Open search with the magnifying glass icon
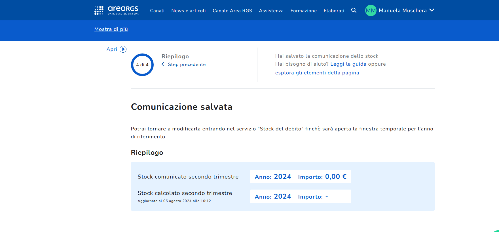Screen dimensions: 499x232 pos(354,10)
